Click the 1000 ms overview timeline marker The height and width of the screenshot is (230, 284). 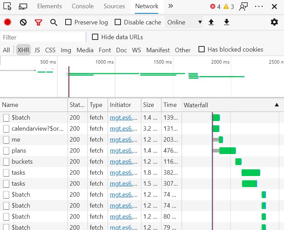pos(104,62)
